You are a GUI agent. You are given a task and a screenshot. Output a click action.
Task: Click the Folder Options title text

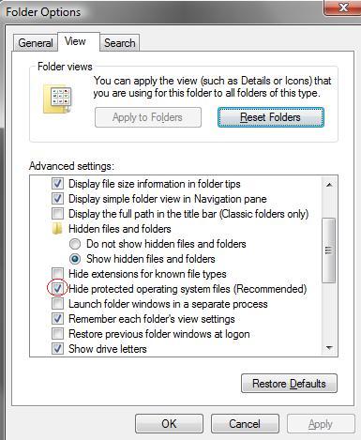point(43,12)
